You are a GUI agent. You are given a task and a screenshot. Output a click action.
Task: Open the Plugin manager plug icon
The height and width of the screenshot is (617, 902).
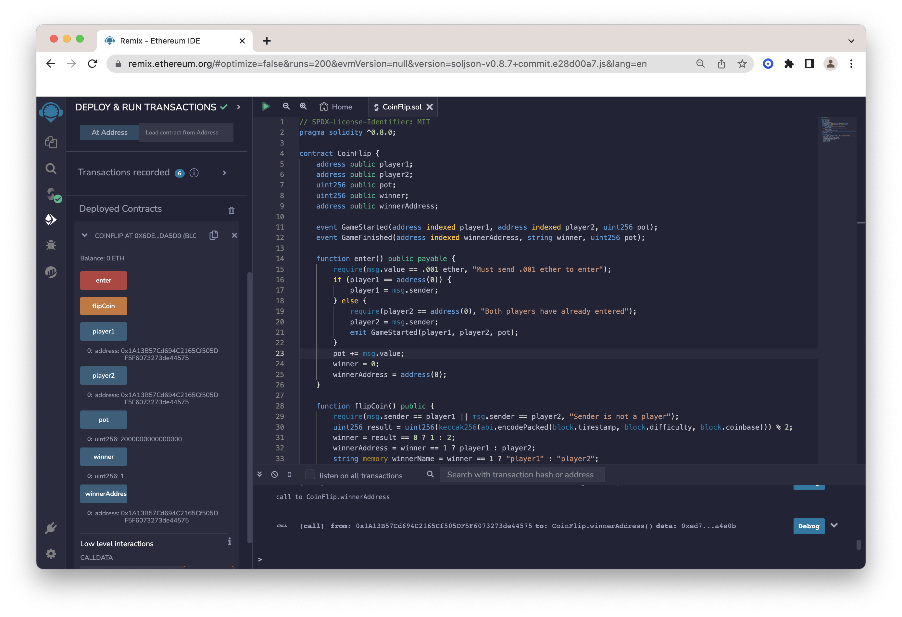pyautogui.click(x=51, y=528)
